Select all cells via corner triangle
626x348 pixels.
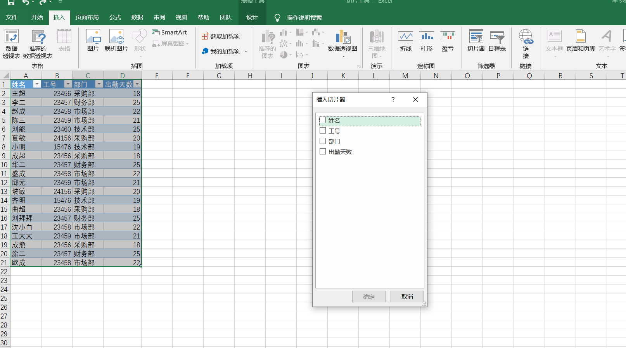pos(5,75)
